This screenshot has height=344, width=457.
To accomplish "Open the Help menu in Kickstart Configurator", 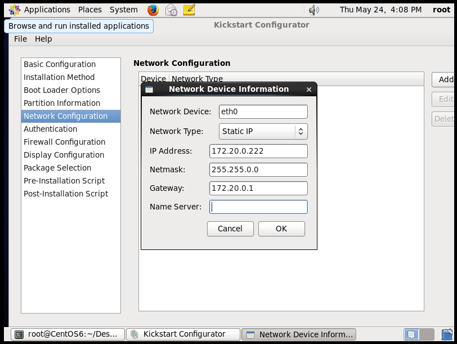I will [x=43, y=39].
